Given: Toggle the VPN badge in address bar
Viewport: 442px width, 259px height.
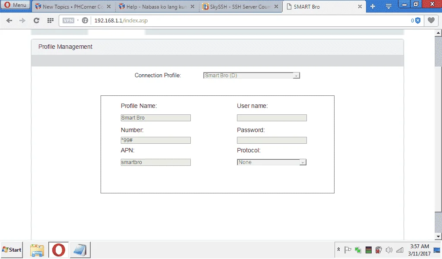Looking at the screenshot, I should [x=68, y=20].
